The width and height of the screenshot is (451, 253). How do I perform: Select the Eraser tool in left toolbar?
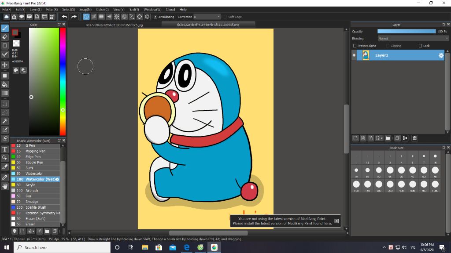point(5,37)
